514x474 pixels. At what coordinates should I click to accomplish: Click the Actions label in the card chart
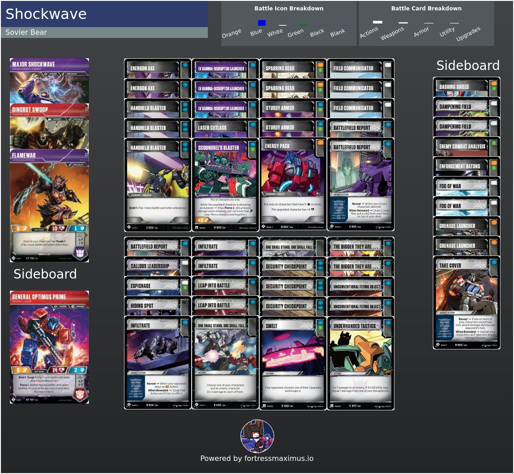coord(369,32)
